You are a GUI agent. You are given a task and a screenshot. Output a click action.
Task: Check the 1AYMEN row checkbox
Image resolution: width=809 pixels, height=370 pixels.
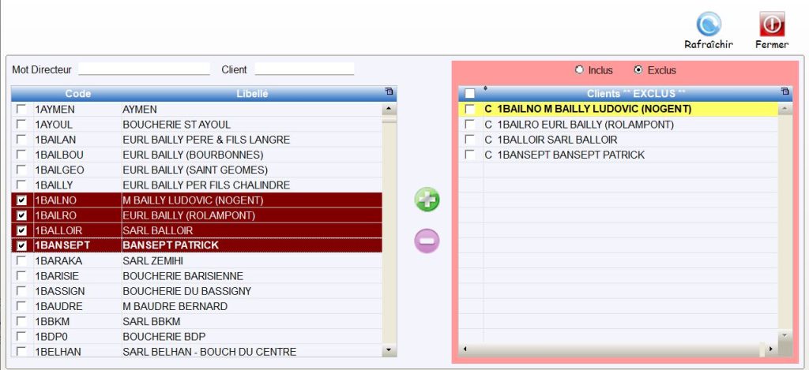click(21, 109)
